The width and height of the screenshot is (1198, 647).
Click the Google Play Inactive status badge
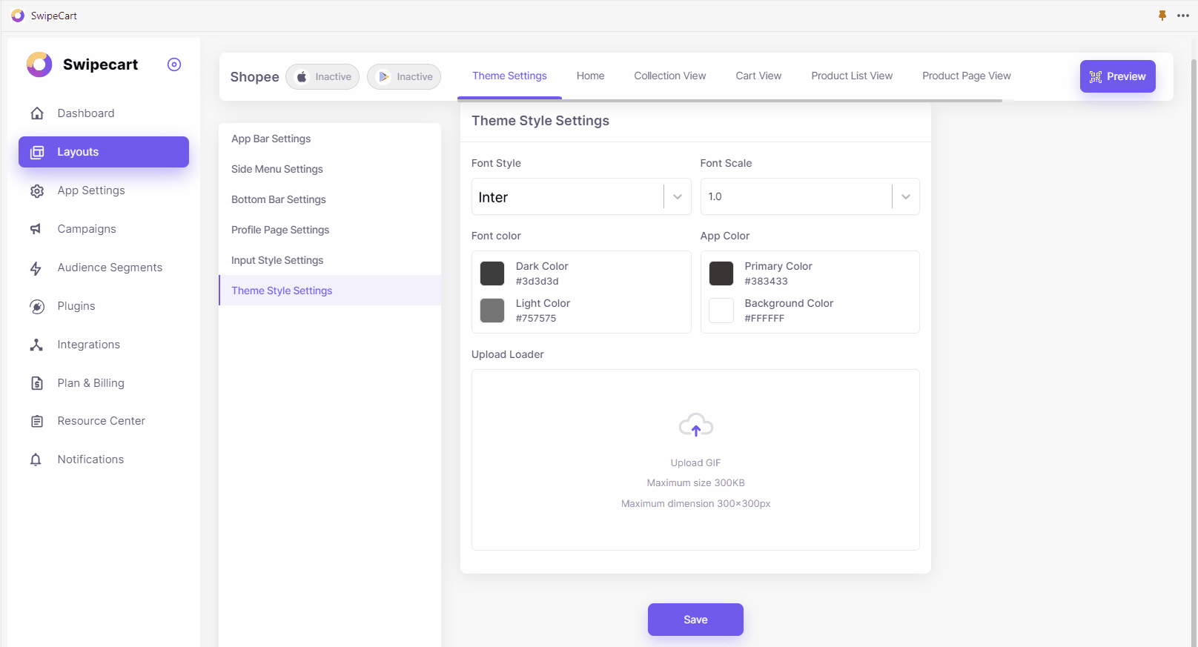pyautogui.click(x=404, y=76)
